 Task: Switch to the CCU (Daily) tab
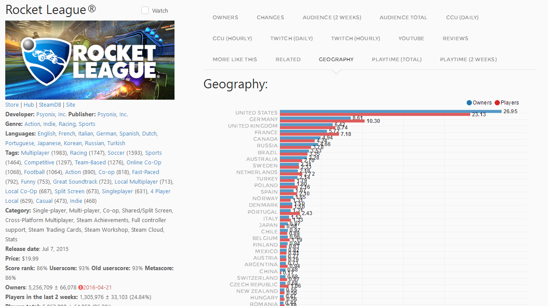coord(462,17)
